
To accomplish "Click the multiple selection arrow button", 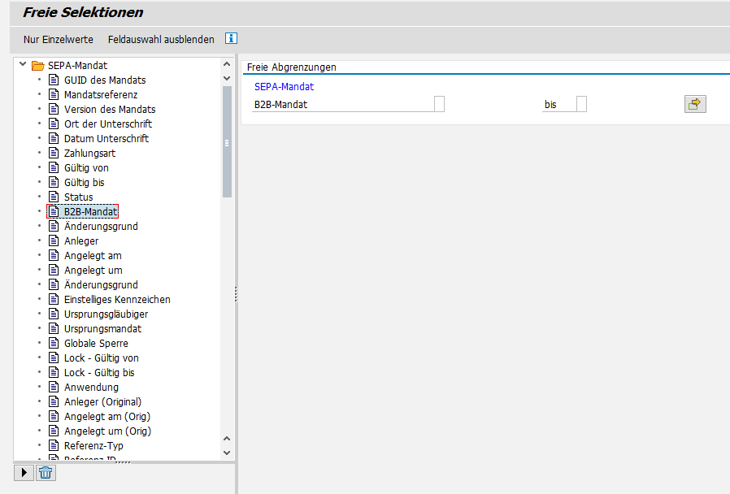I will coord(695,104).
